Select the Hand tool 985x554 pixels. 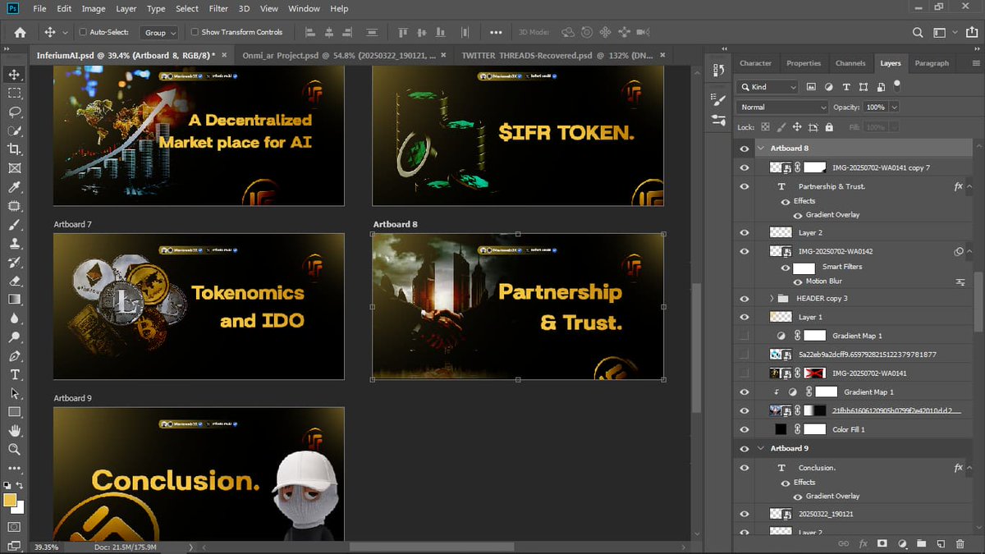pyautogui.click(x=14, y=431)
